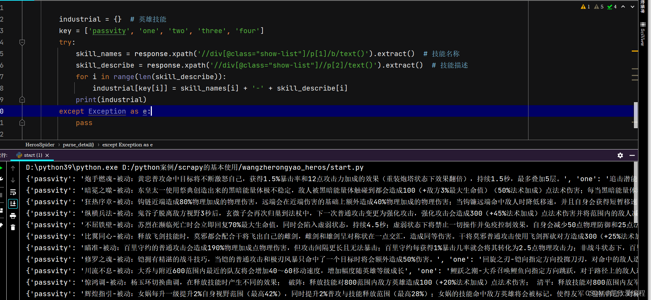Screen dimensions: 651x300
Task: Click the output line starting '川流不息'
Action: (332, 271)
